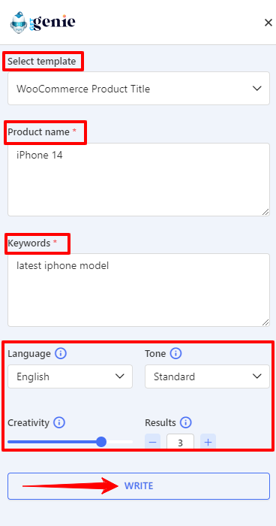This screenshot has height=526, width=276.
Task: Show the Tone info tooltip icon
Action: 175,354
